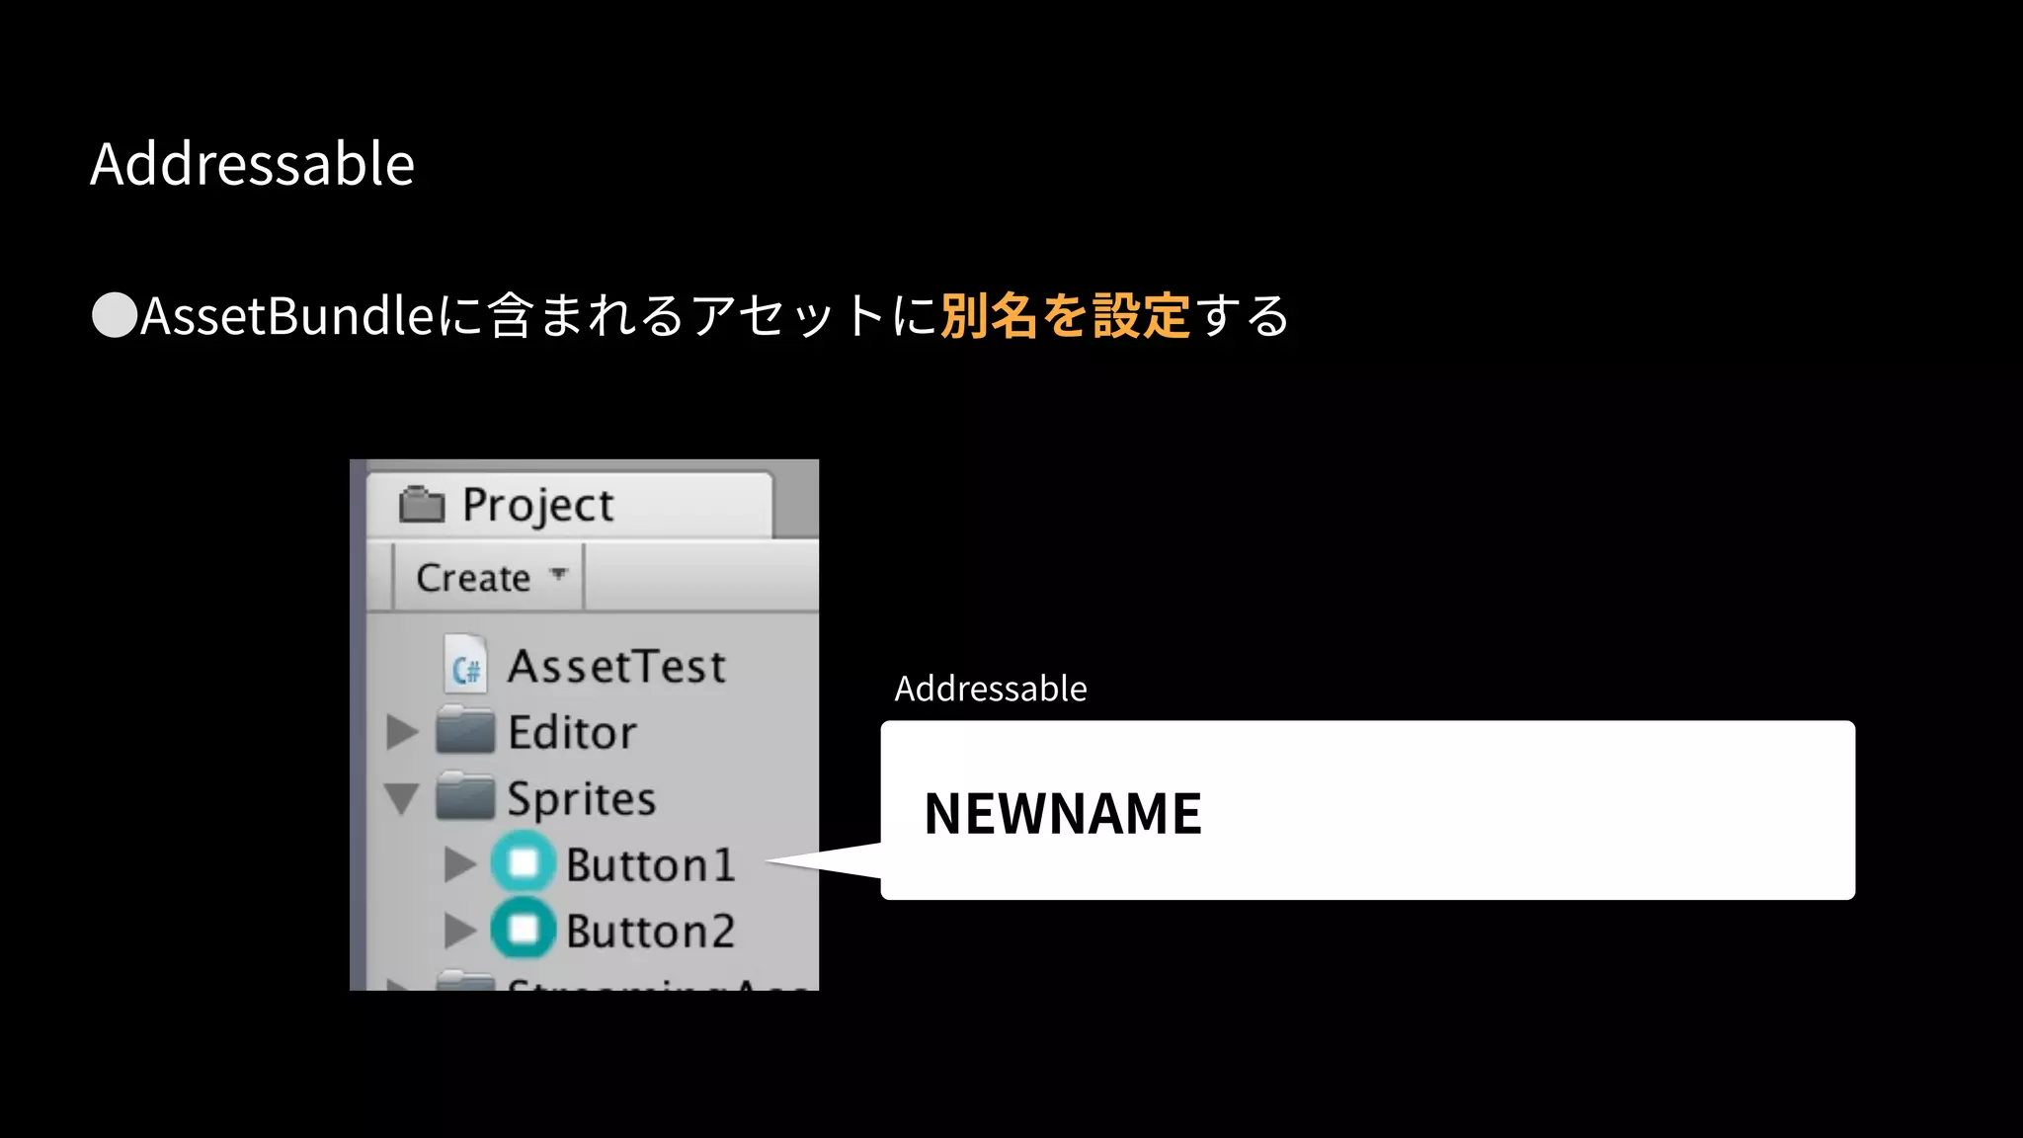Viewport: 2023px width, 1138px height.
Task: Select the Sprites folder label
Action: [582, 799]
